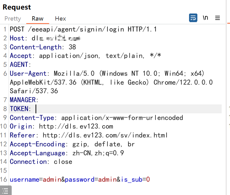Place cursor in the TOKEN header line
The width and height of the screenshot is (230, 195).
point(115,109)
